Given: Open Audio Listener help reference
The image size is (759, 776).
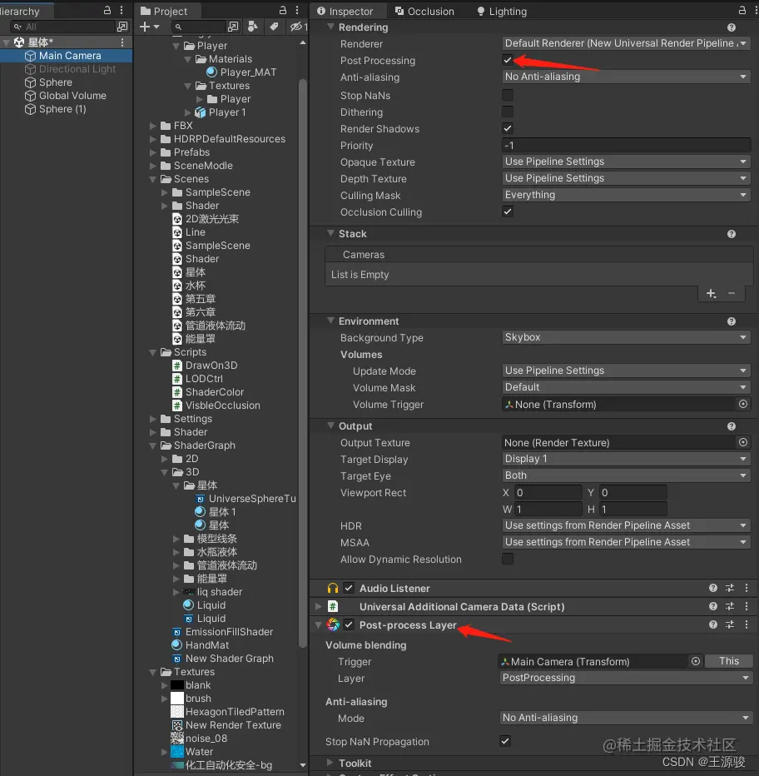Looking at the screenshot, I should 713,588.
